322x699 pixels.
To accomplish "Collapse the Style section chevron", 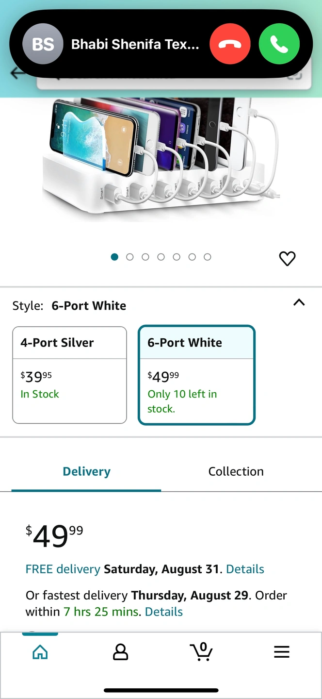I will click(299, 302).
